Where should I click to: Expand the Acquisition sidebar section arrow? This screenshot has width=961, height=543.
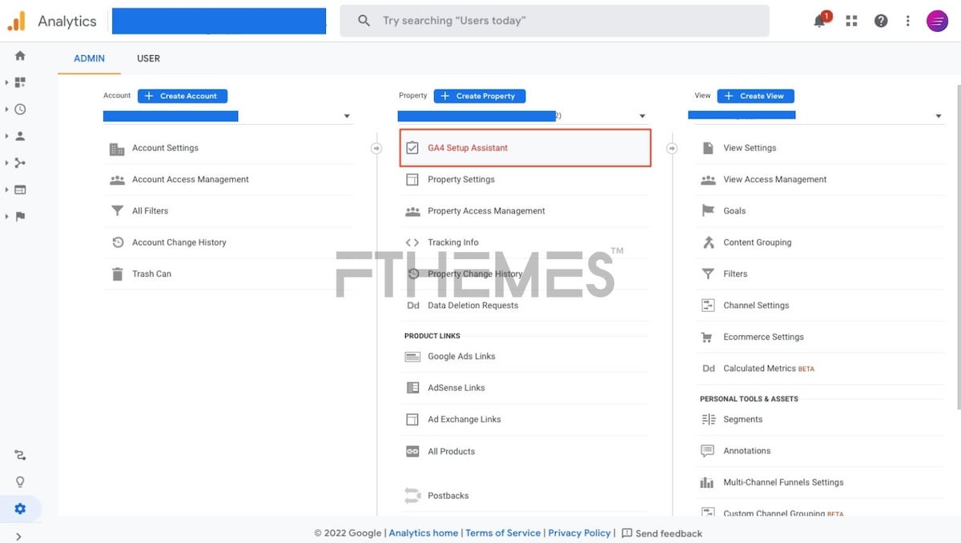(6, 163)
